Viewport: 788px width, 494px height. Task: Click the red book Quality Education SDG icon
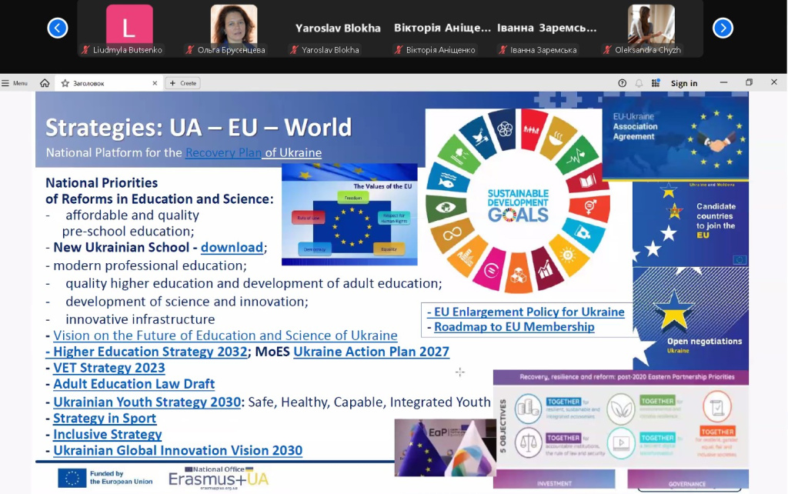587,181
